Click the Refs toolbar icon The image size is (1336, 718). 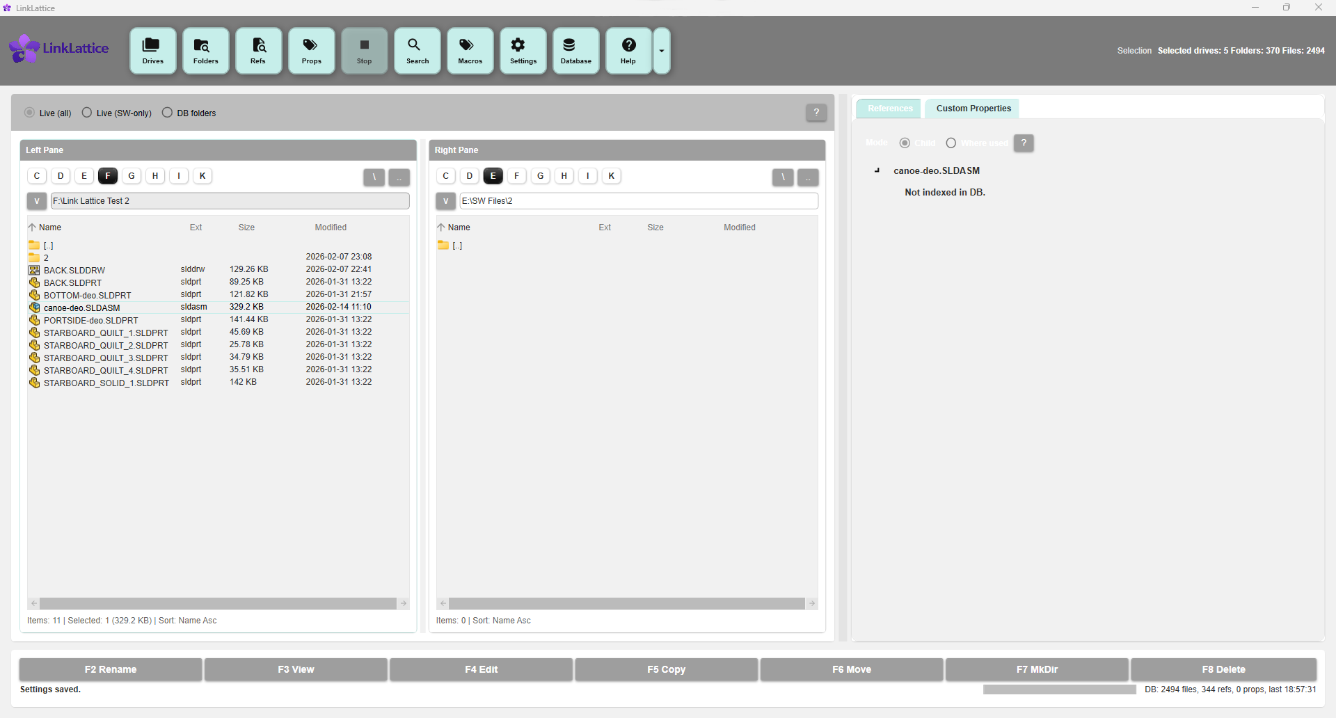(x=258, y=50)
